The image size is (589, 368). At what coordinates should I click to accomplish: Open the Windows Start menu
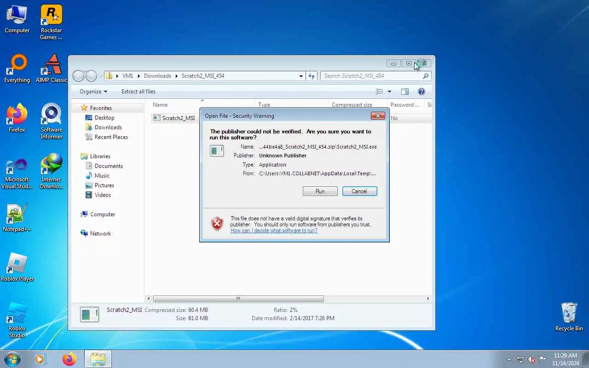pyautogui.click(x=12, y=359)
